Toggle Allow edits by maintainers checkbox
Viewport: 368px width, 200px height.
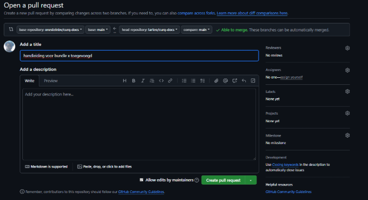point(141,180)
